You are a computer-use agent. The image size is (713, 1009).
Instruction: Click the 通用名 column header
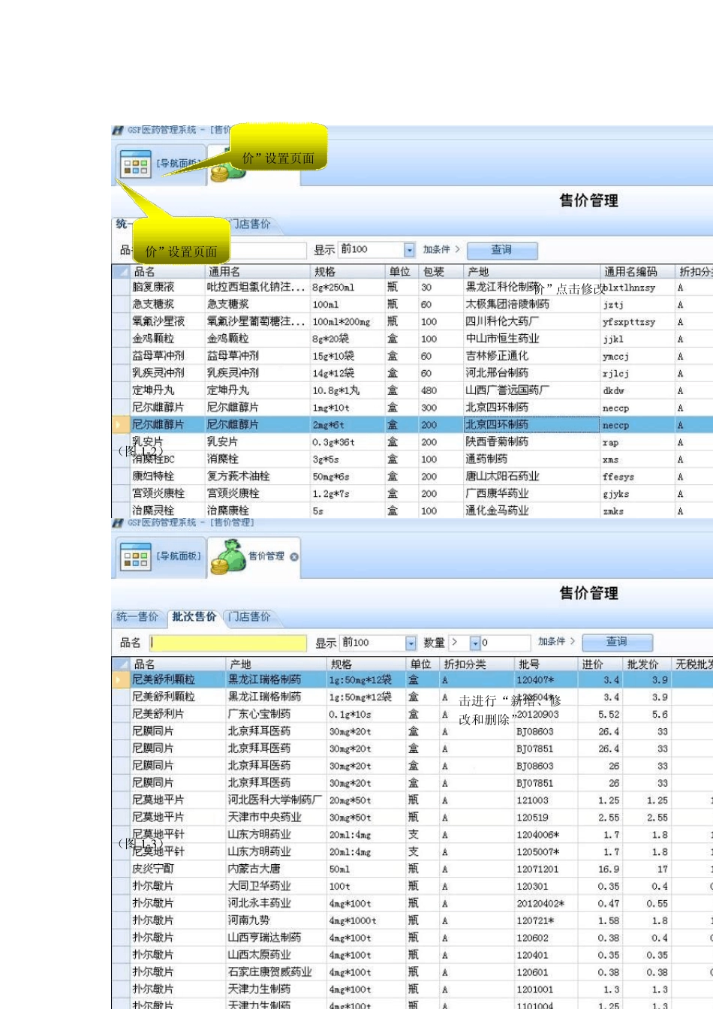click(258, 272)
